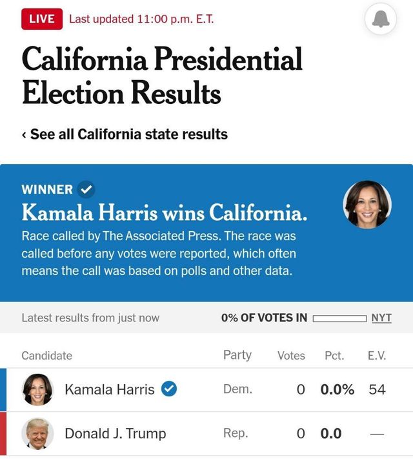
Task: Click the California Presidential Election Results title
Action: (162, 76)
